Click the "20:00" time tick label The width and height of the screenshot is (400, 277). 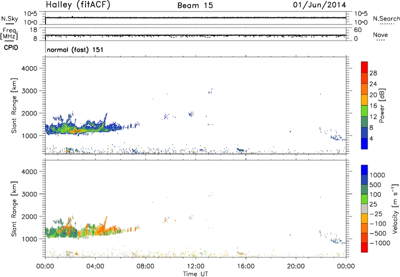(x=295, y=266)
